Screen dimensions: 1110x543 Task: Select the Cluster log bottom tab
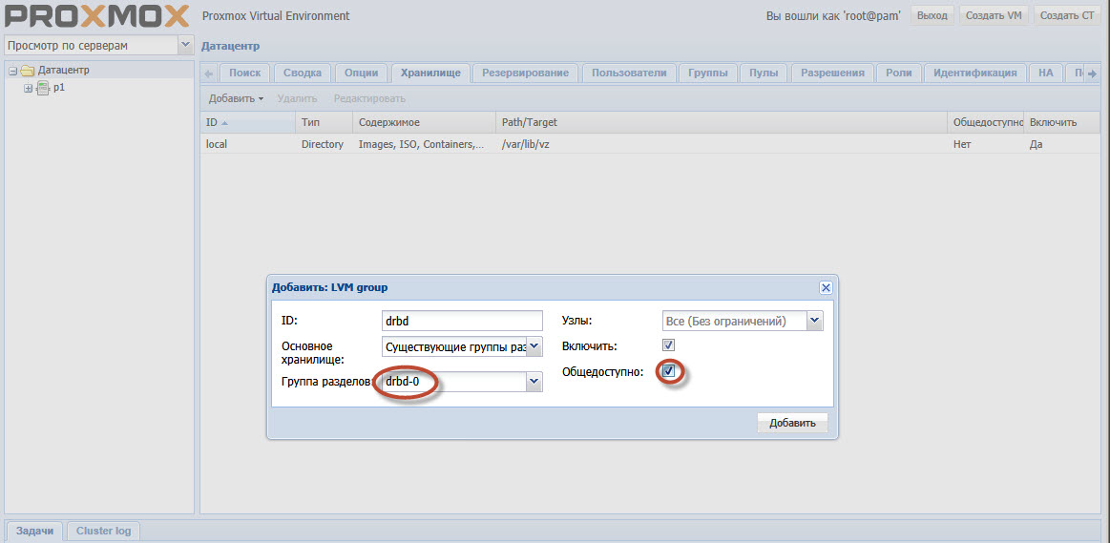103,531
